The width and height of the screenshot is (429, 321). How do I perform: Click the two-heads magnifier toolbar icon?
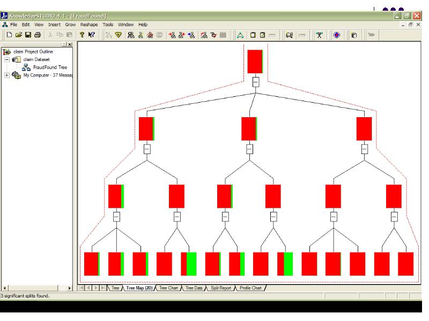coord(289,35)
